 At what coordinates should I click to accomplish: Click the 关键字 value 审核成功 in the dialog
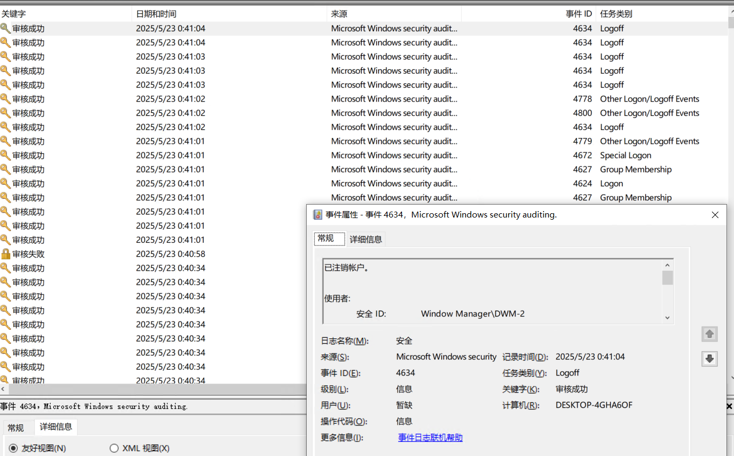(x=571, y=389)
